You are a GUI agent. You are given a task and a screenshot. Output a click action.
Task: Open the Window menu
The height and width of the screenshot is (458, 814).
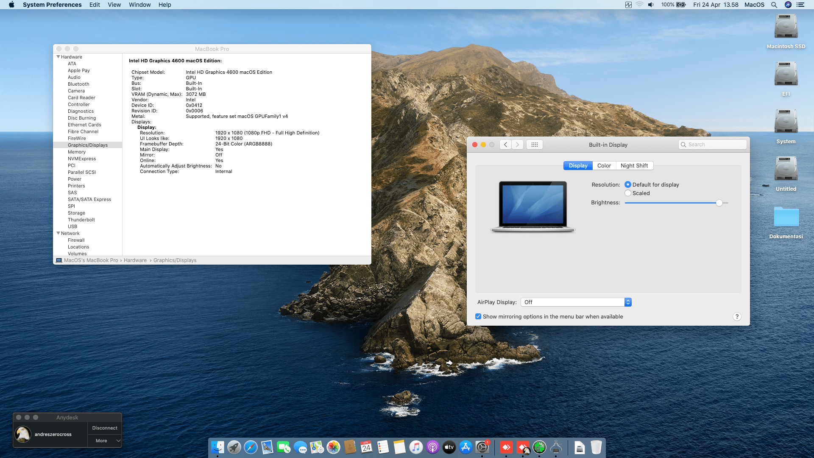(x=139, y=5)
